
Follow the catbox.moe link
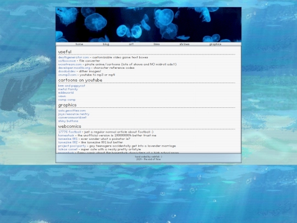coord(67,61)
